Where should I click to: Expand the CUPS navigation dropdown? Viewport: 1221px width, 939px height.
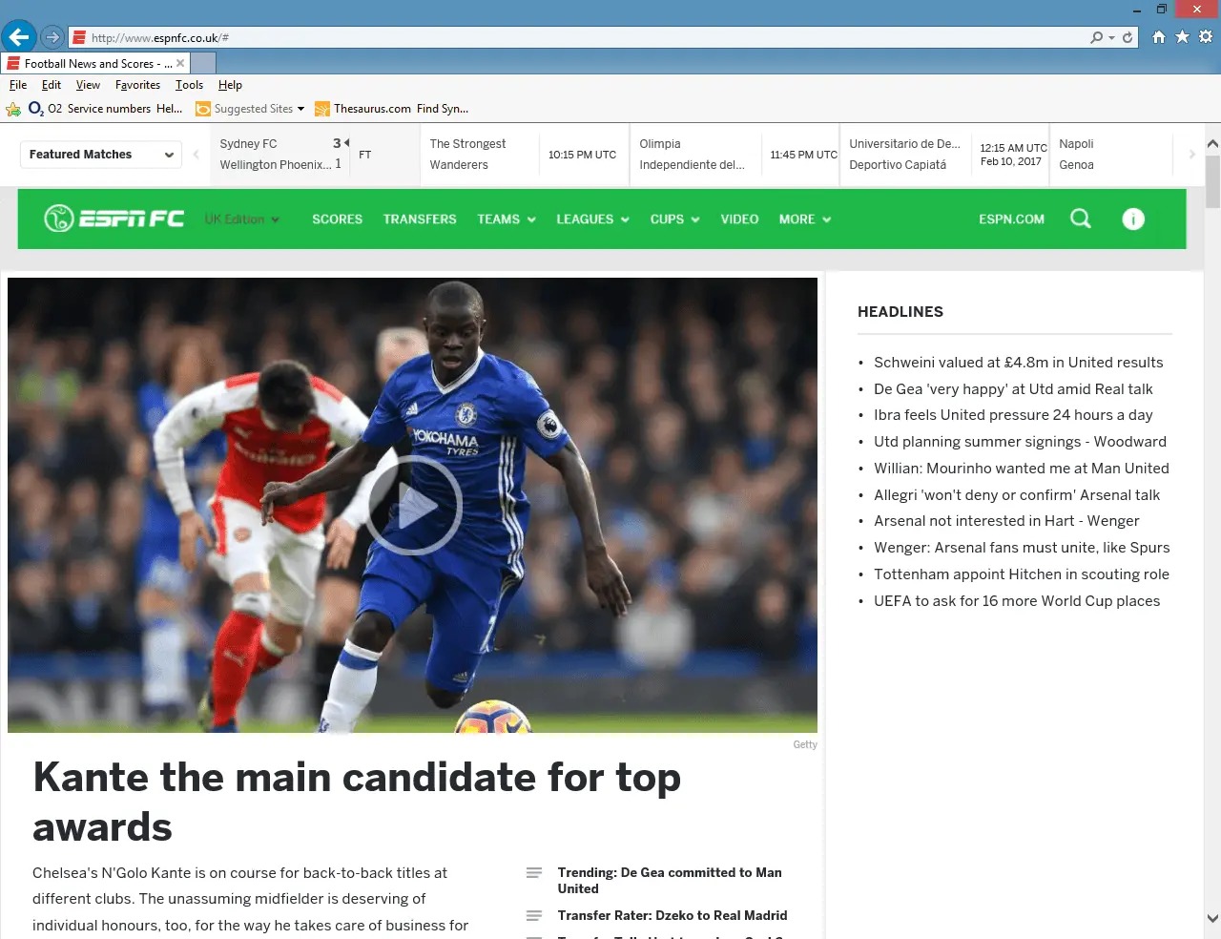(674, 219)
